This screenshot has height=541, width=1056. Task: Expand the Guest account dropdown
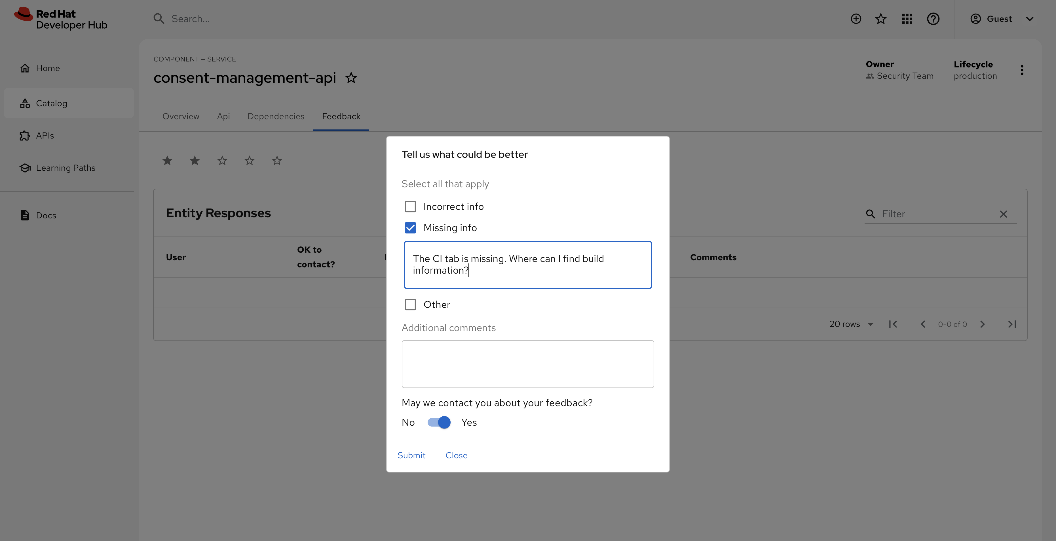pyautogui.click(x=1030, y=18)
